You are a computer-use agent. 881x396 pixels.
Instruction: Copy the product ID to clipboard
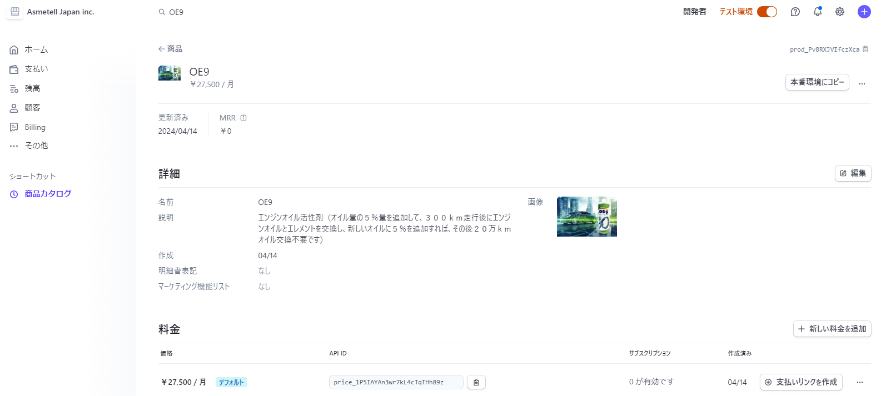coord(865,49)
